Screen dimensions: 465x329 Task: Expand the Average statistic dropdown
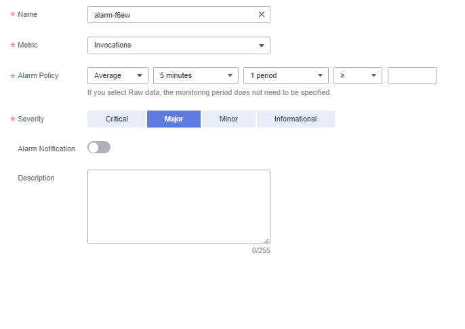click(118, 76)
